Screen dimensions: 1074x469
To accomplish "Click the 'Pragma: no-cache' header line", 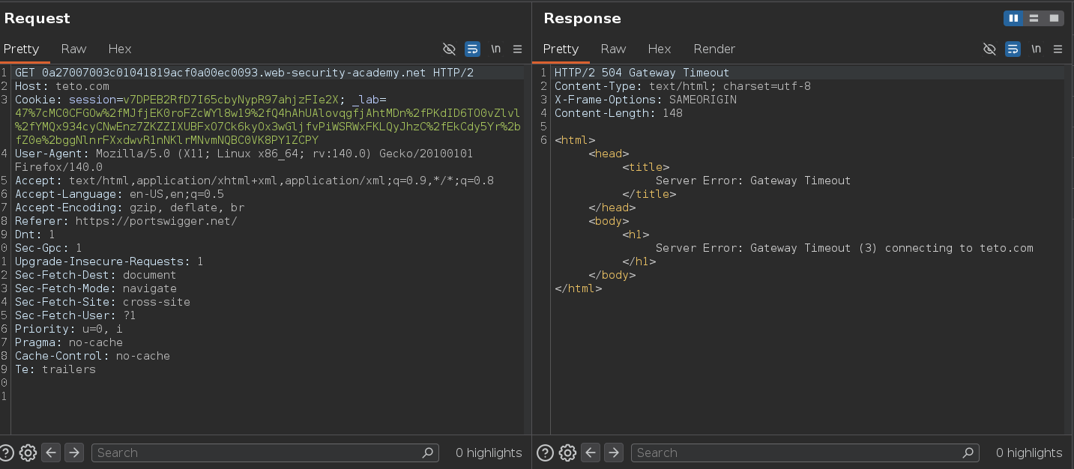I will pyautogui.click(x=69, y=342).
